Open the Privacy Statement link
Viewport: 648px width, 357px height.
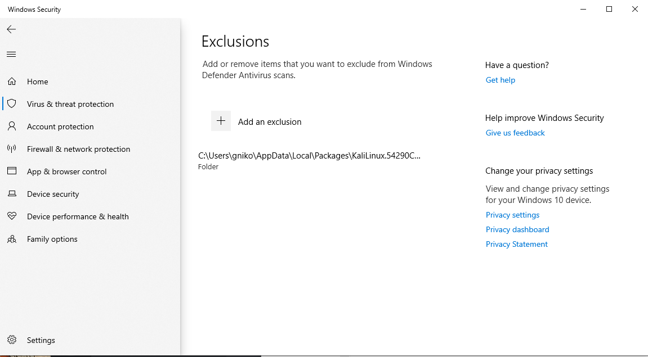click(x=517, y=245)
